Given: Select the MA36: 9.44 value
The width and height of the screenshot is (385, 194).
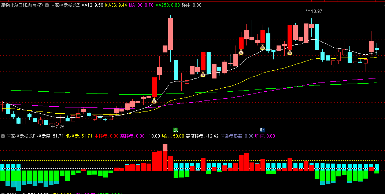Looking at the screenshot, I should click(x=116, y=5).
